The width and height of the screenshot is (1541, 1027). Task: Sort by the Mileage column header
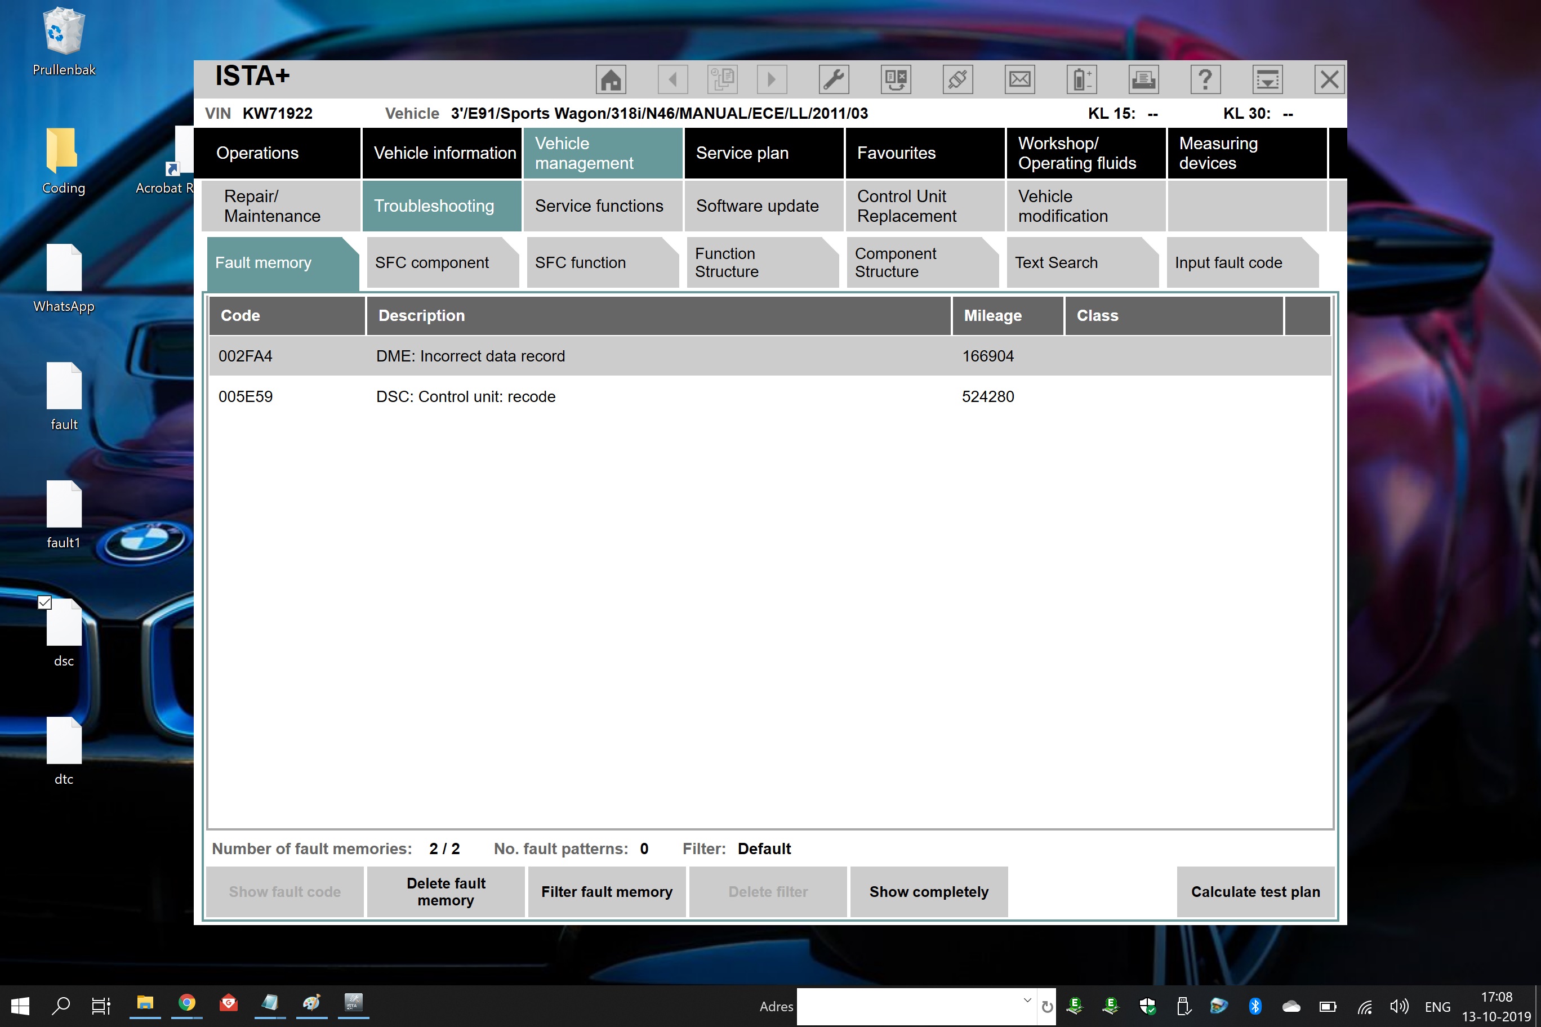coord(1008,316)
